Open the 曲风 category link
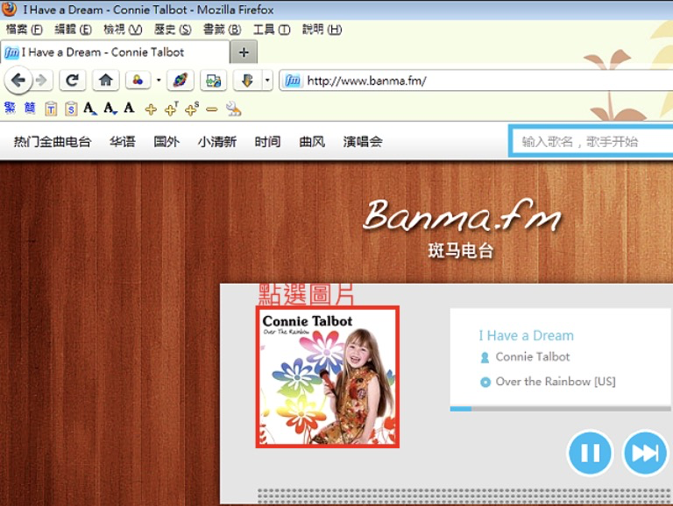The height and width of the screenshot is (506, 673). (312, 142)
